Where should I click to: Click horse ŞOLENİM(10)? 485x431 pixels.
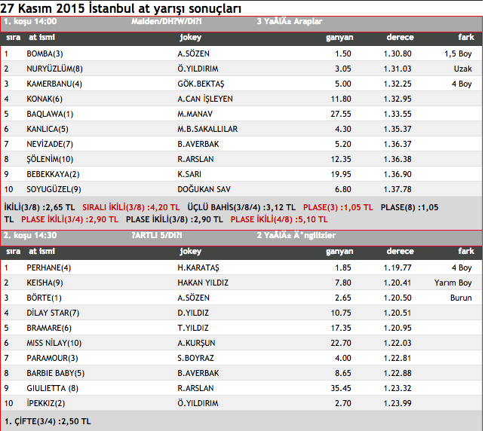pyautogui.click(x=50, y=159)
